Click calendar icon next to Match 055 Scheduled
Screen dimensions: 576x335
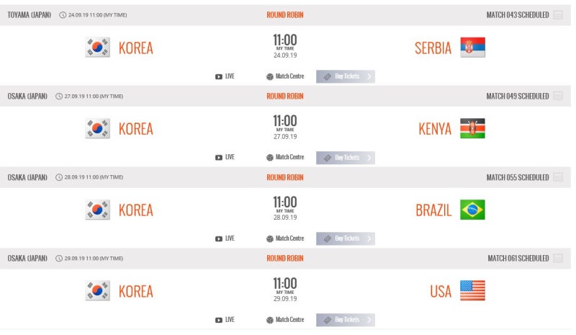click(x=557, y=177)
